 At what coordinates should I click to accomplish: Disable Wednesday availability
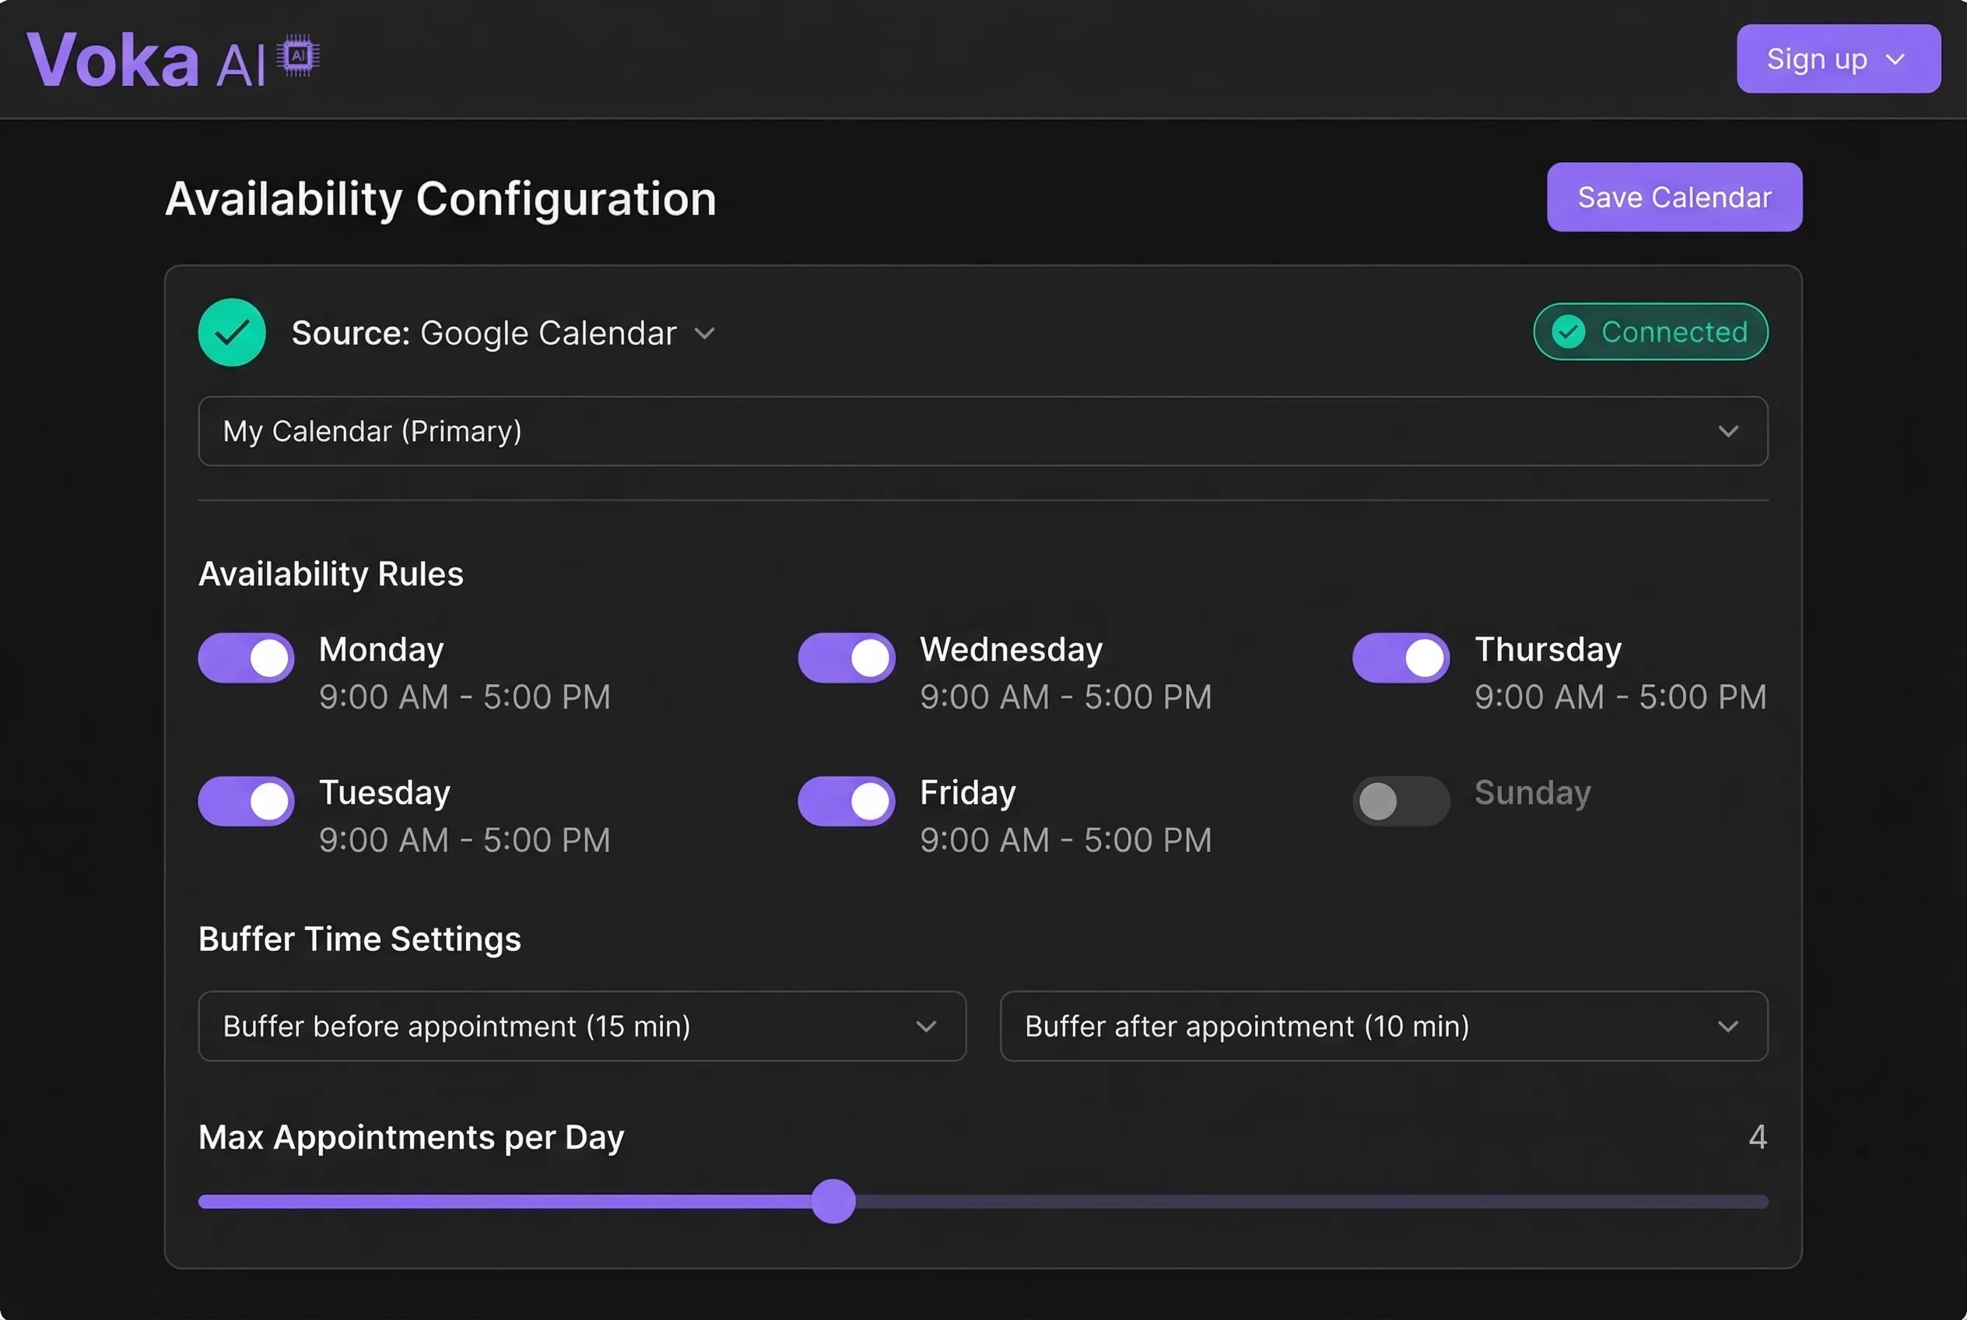[x=847, y=658]
